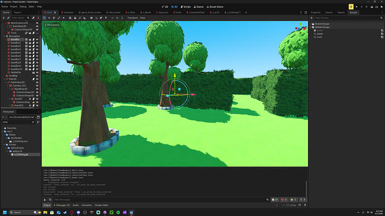The width and height of the screenshot is (385, 216).
Task: Collapse the PathFollow3D node
Action: point(6,82)
